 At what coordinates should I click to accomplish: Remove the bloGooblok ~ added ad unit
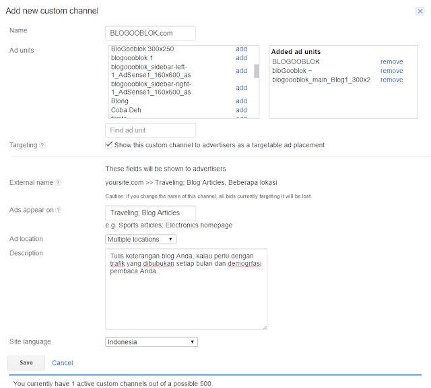tap(391, 71)
